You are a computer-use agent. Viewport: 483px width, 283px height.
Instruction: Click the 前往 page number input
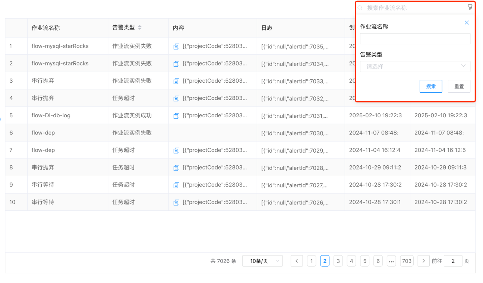click(453, 261)
